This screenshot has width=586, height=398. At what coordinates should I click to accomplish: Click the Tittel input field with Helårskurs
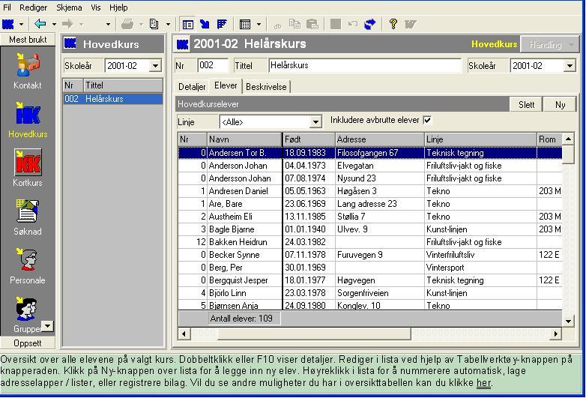pos(365,65)
